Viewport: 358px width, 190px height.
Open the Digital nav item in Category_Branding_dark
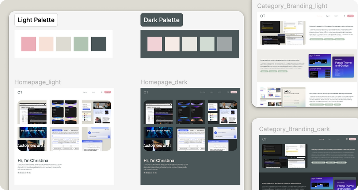point(330,139)
